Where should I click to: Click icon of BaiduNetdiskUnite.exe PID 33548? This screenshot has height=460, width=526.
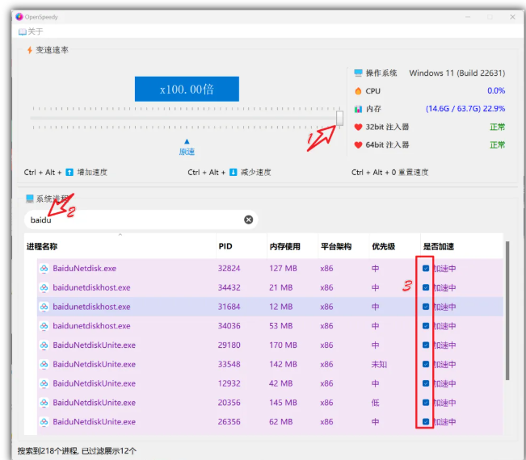(44, 364)
